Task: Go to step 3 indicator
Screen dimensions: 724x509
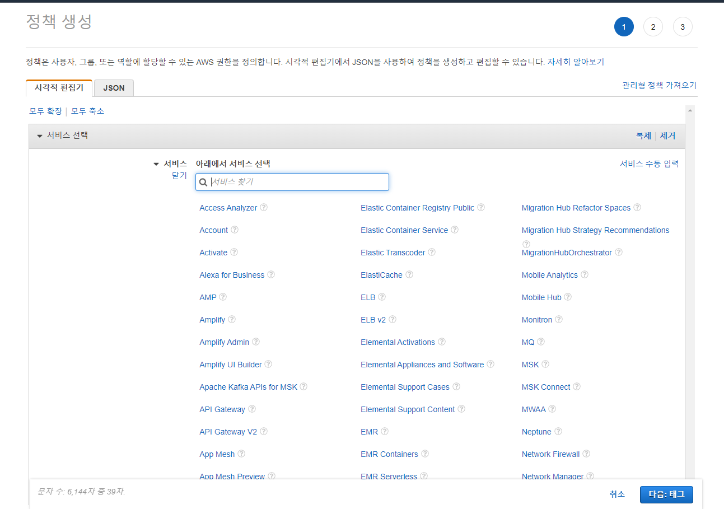Action: click(683, 26)
